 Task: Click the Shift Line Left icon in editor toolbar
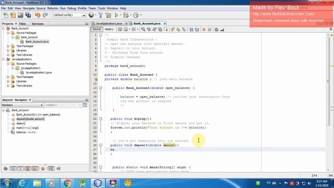(x=192, y=29)
